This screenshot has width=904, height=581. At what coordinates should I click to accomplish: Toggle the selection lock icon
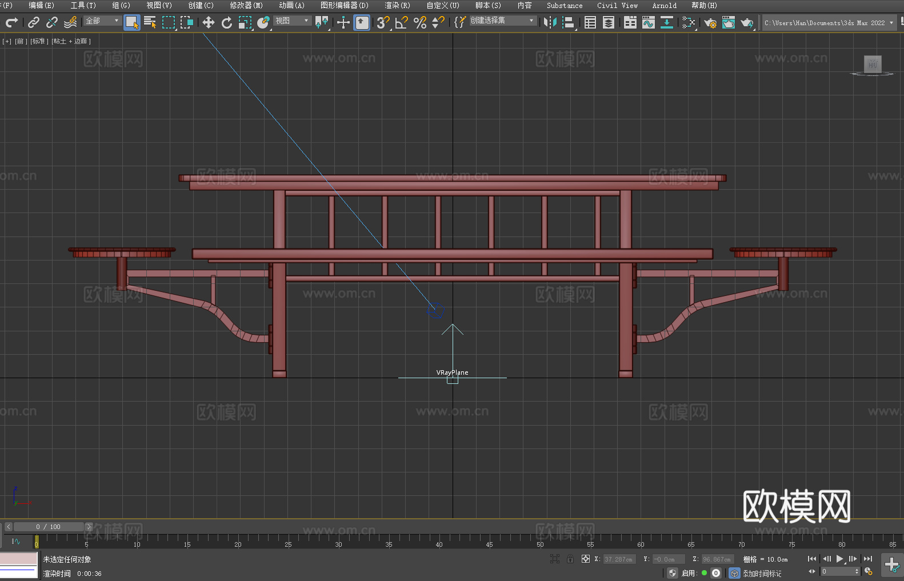coord(570,559)
